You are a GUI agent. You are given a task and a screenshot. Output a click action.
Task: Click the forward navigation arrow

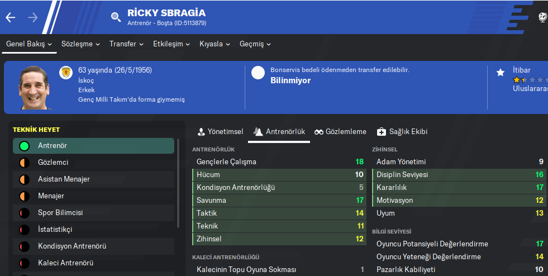point(33,17)
